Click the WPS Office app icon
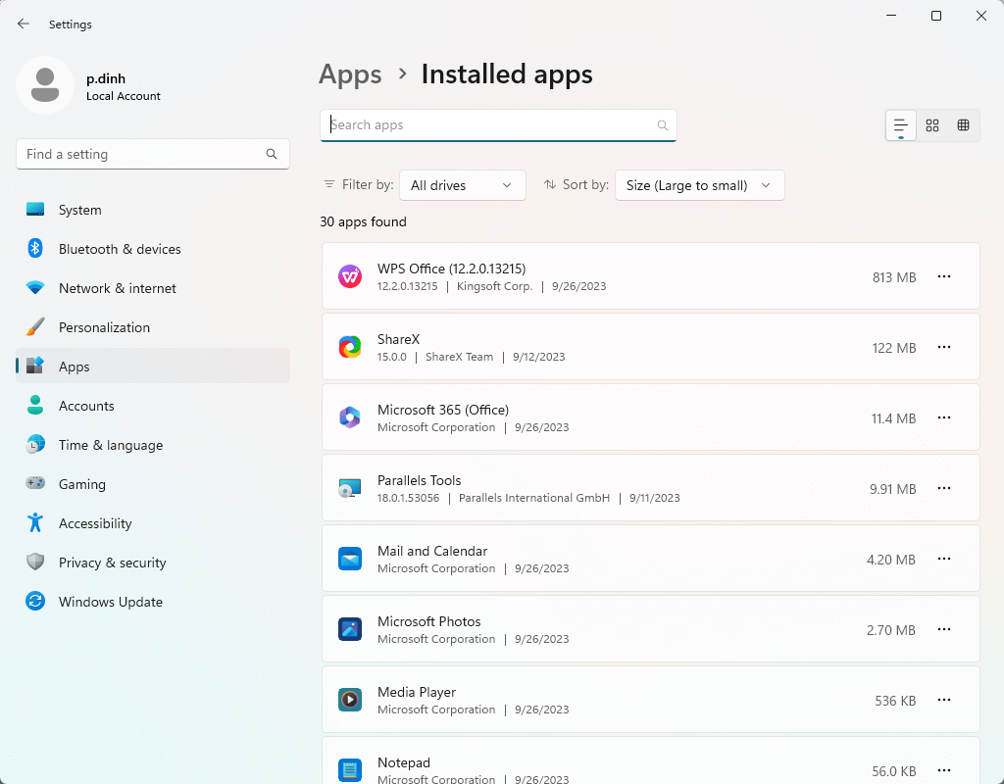 pyautogui.click(x=350, y=276)
